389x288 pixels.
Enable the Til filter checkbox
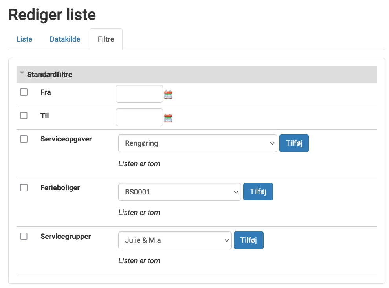[24, 116]
